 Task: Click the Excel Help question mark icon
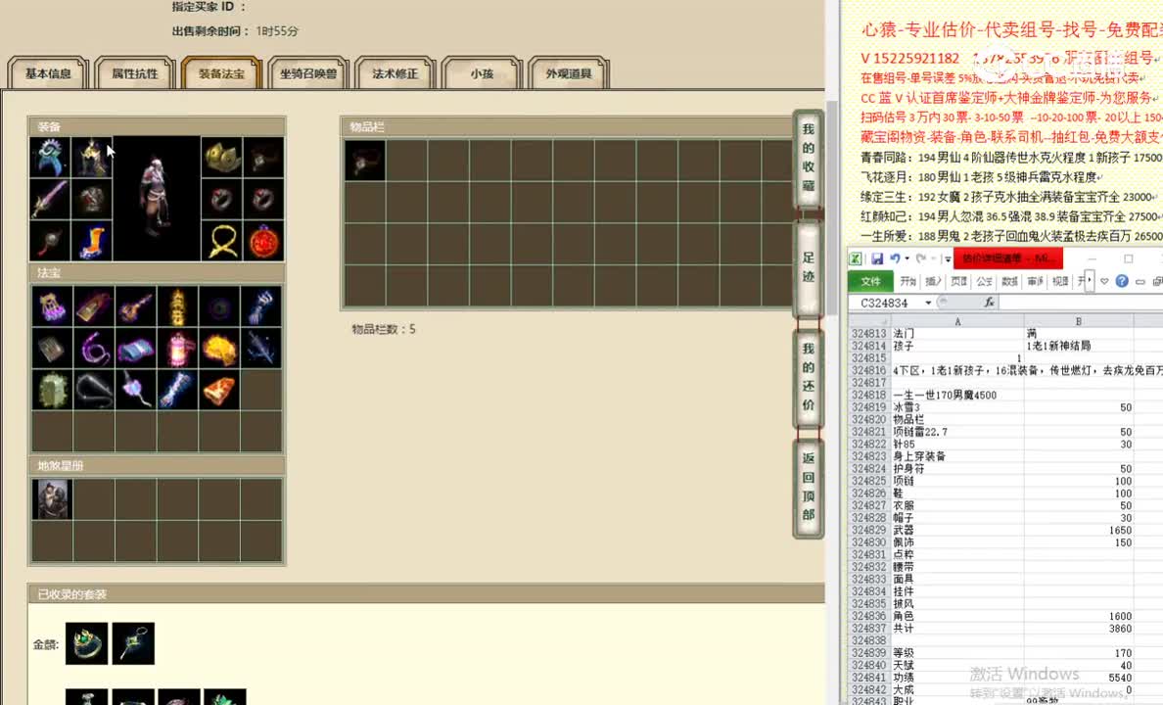[1122, 282]
